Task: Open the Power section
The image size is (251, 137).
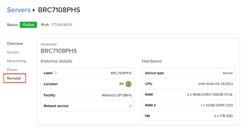Action: pos(12,70)
